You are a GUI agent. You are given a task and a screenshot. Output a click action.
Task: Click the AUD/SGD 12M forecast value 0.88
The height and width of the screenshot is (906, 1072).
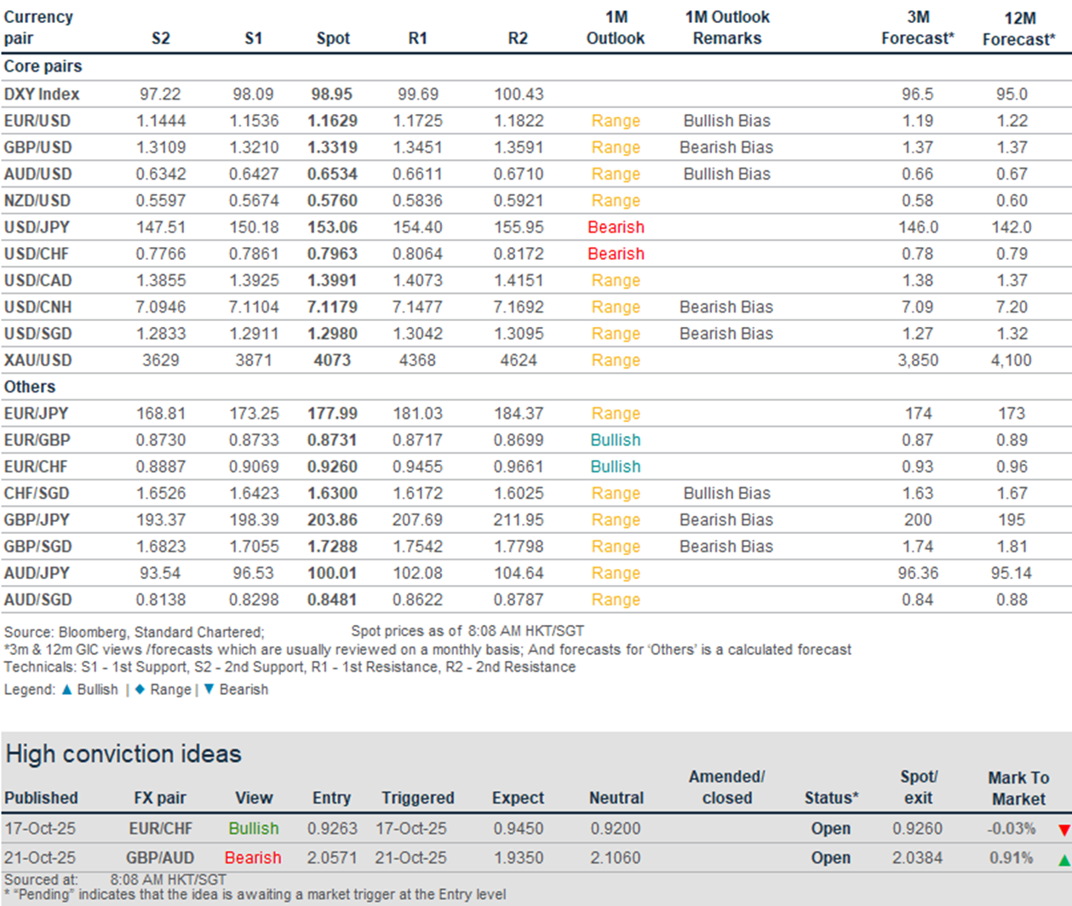pos(1012,599)
